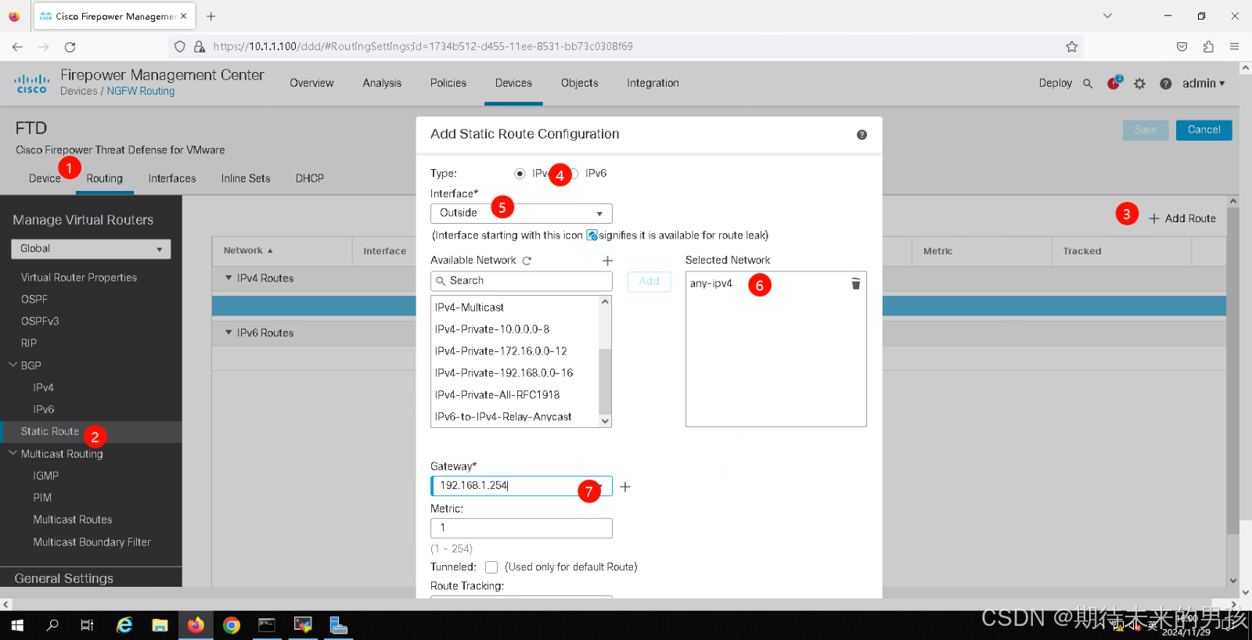This screenshot has width=1252, height=640.
Task: Open File Explorer from taskbar
Action: coord(160,625)
